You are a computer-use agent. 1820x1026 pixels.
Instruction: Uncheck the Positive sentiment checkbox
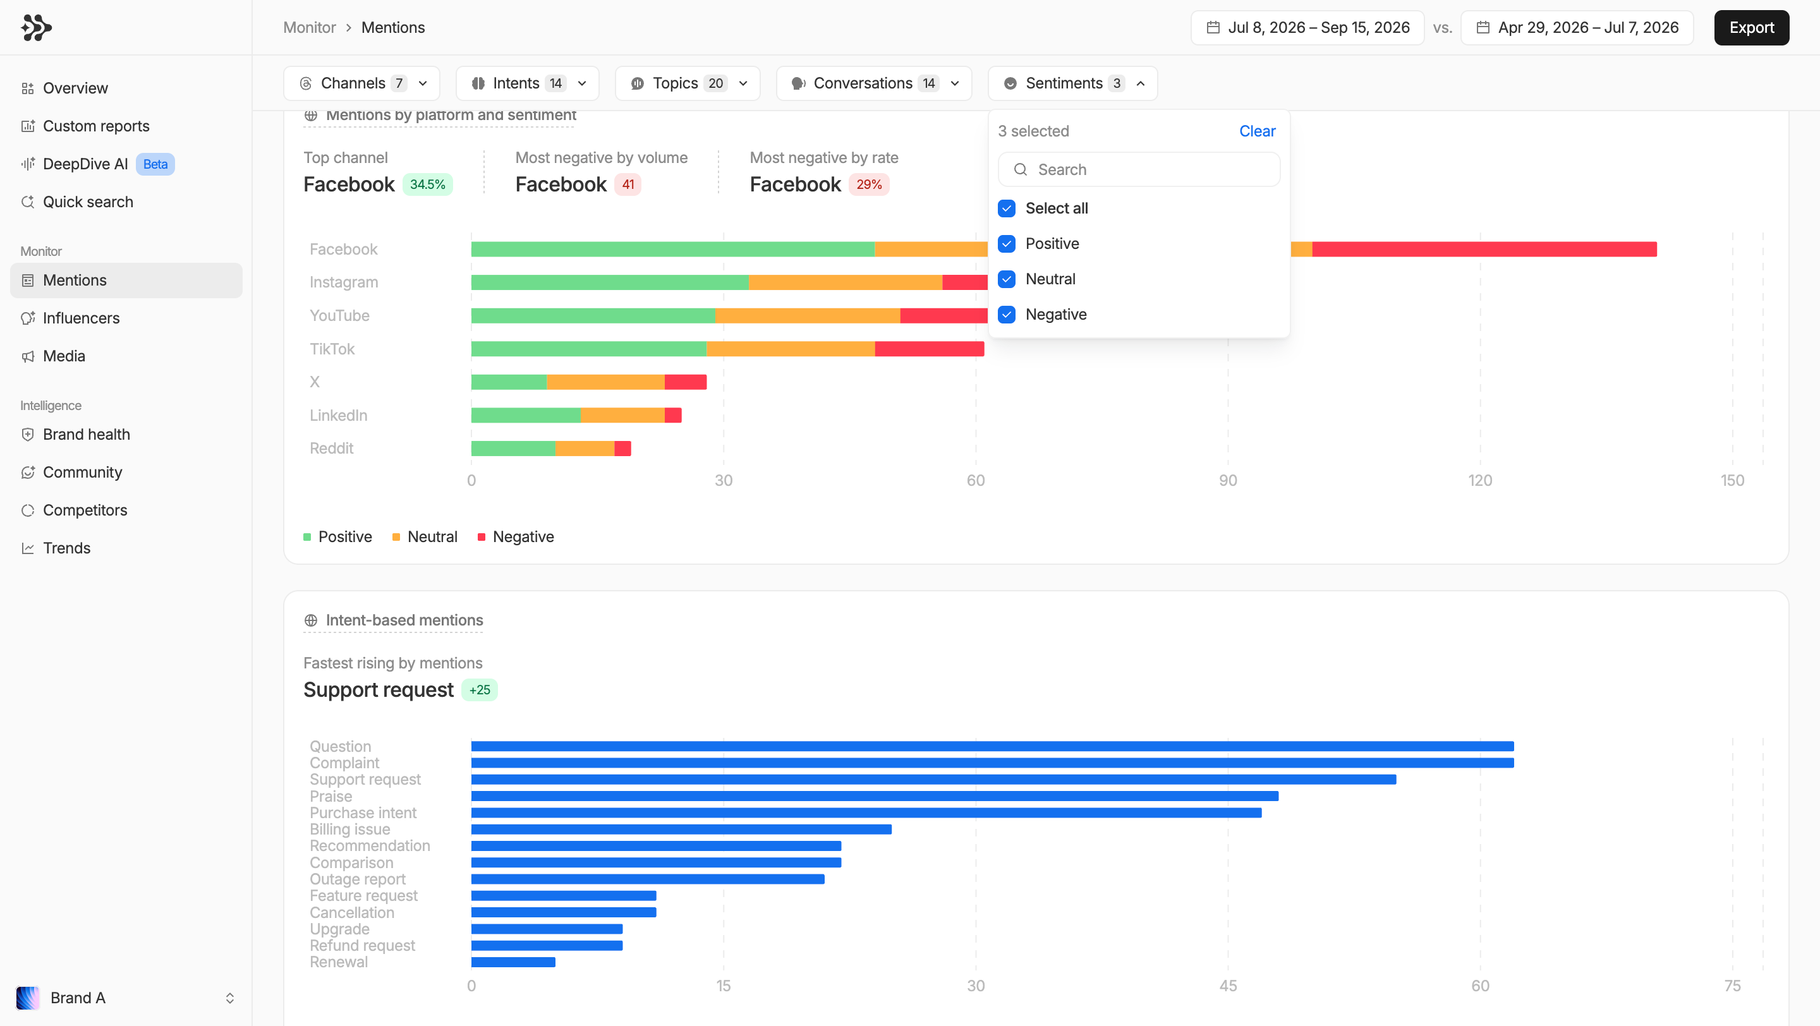1007,244
